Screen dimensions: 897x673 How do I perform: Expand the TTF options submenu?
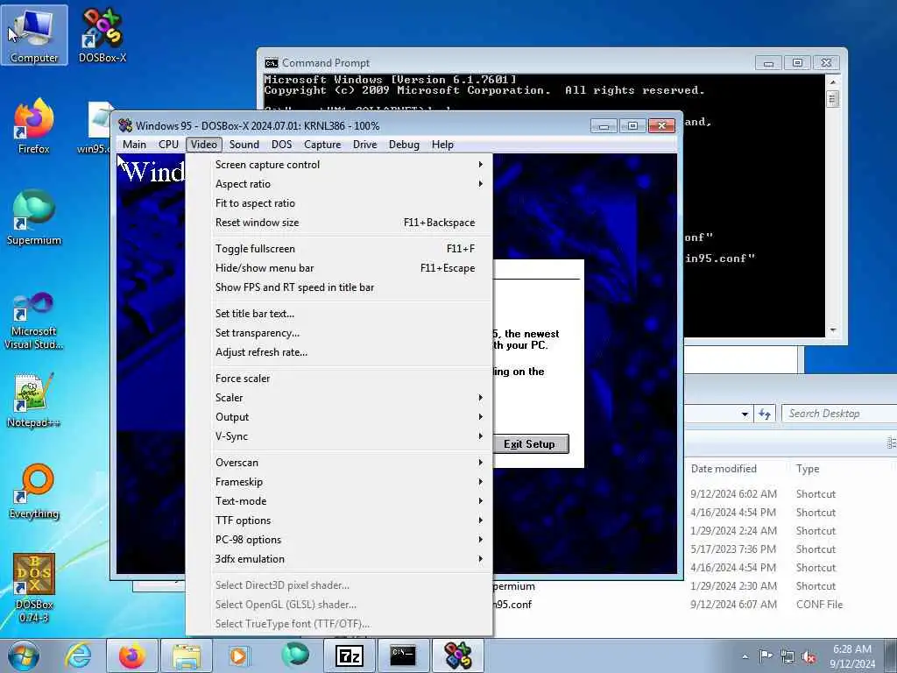(x=339, y=521)
